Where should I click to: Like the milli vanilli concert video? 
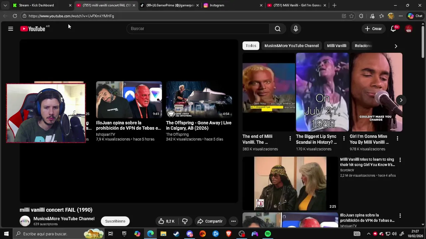166,221
